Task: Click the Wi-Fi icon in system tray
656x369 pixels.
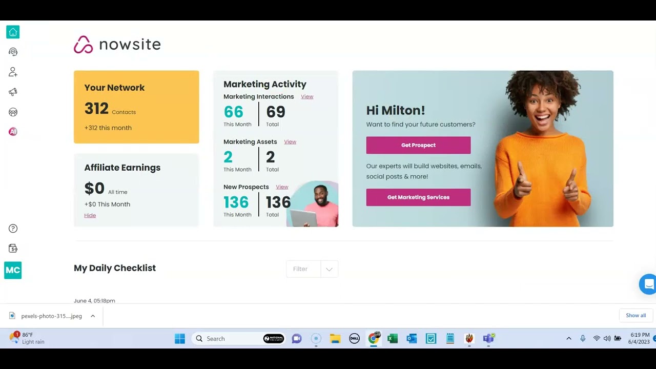Action: (x=597, y=338)
